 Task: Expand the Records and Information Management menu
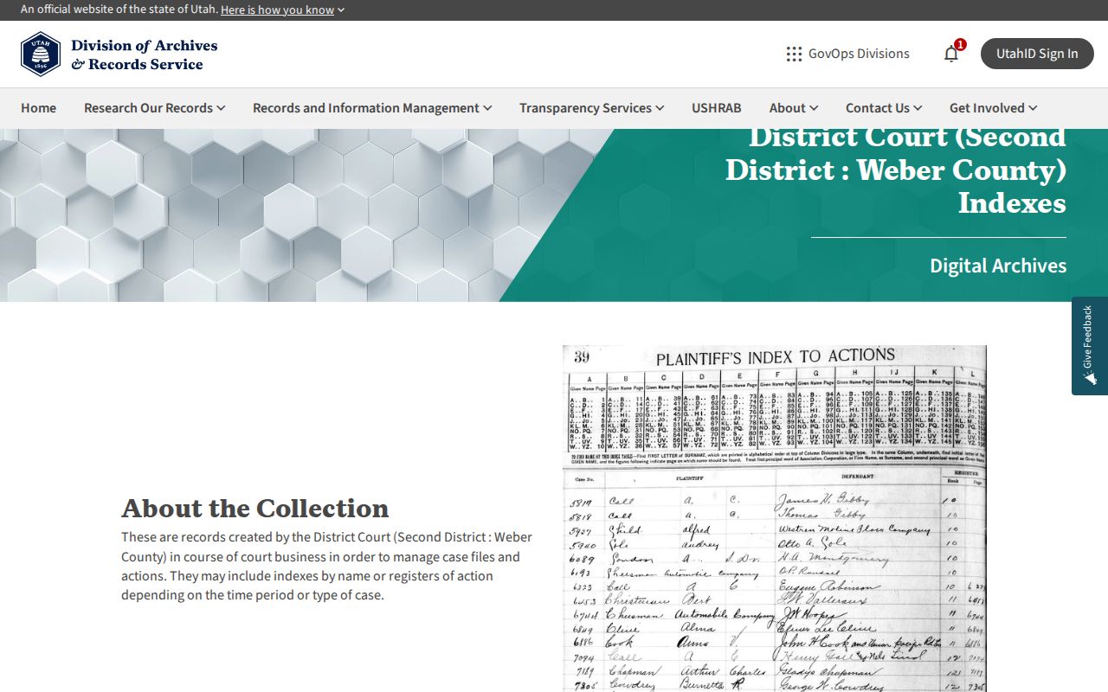(372, 108)
